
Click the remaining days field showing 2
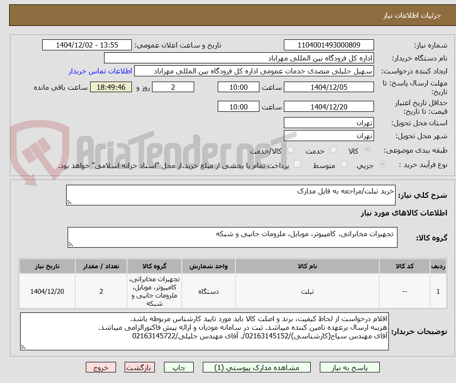pos(173,87)
